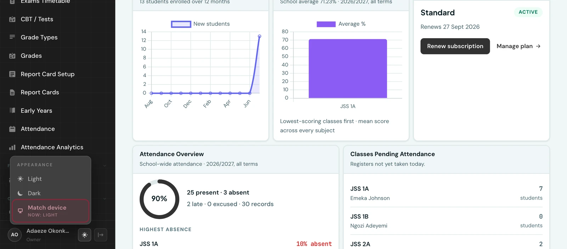
Task: Select JSS 1A Emeka Johnson row
Action: pos(446,193)
